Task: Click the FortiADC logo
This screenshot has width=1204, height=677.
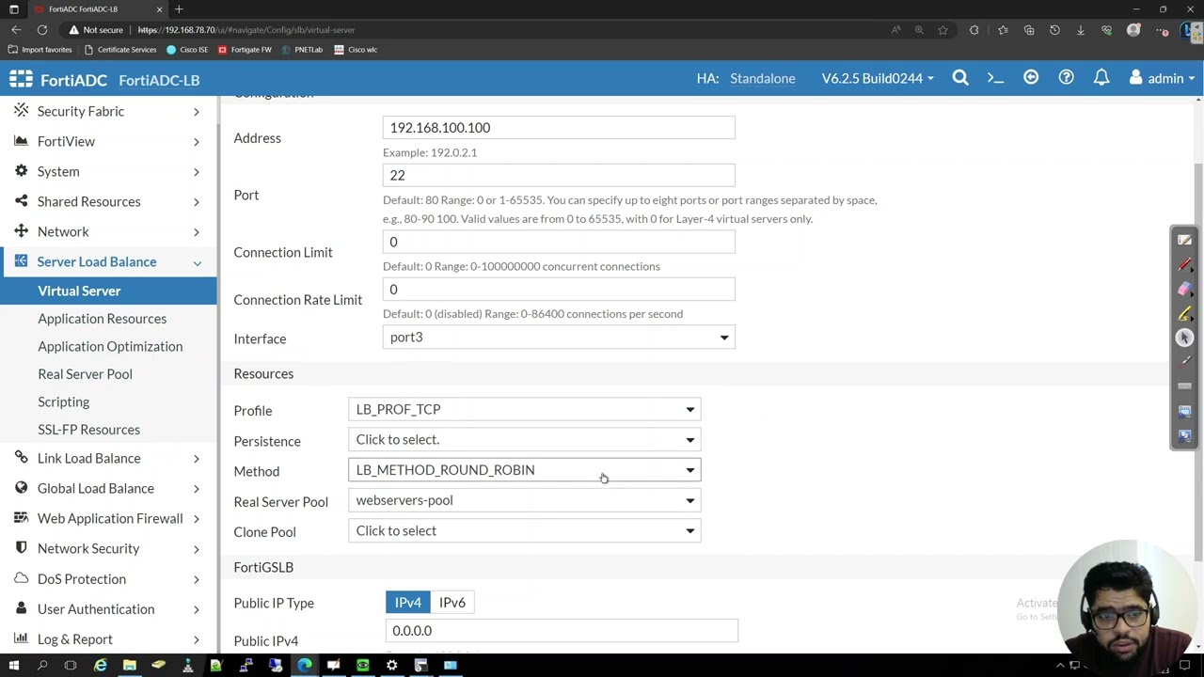Action: [56, 80]
